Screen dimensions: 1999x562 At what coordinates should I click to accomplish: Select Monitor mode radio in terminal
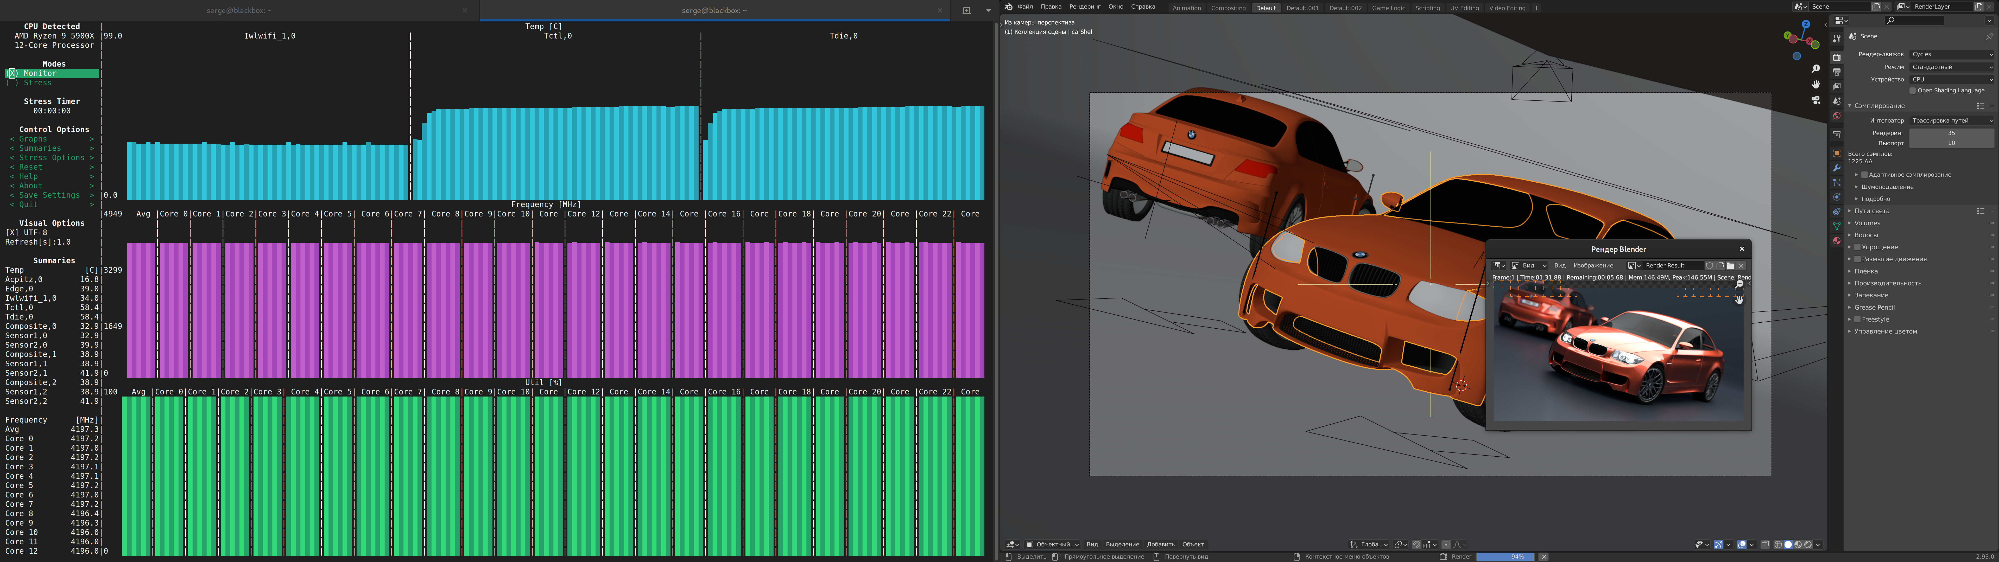click(x=52, y=74)
